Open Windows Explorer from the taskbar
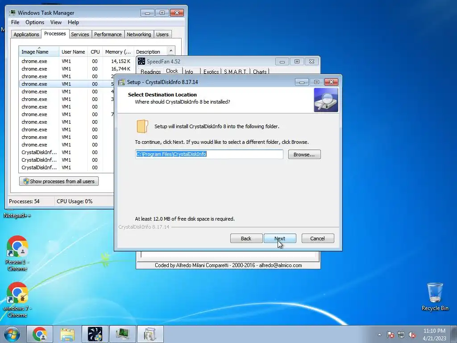The width and height of the screenshot is (457, 343). (x=67, y=334)
